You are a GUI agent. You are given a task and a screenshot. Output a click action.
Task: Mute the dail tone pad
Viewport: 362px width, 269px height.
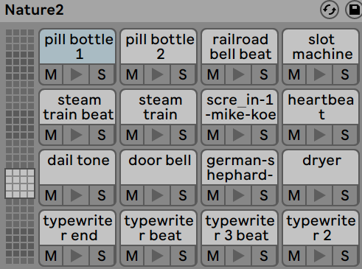pyautogui.click(x=51, y=195)
